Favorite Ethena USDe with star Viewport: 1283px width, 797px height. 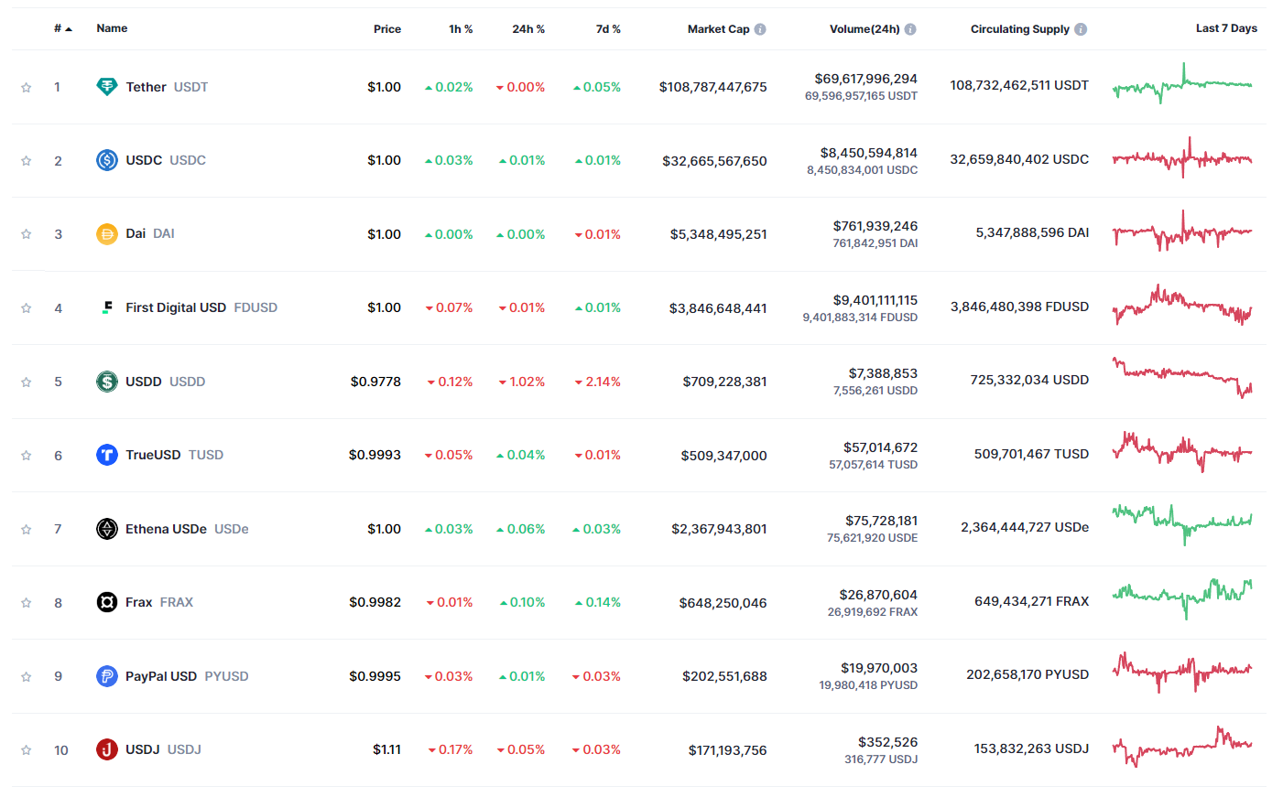point(27,530)
